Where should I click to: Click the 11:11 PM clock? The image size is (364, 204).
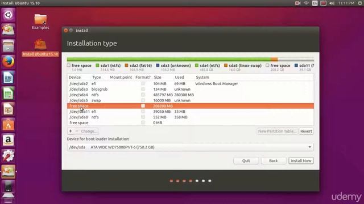(346, 3)
